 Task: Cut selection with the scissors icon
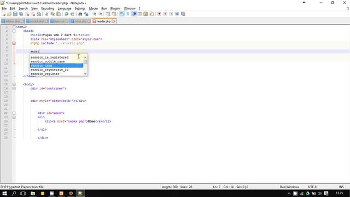47,14
